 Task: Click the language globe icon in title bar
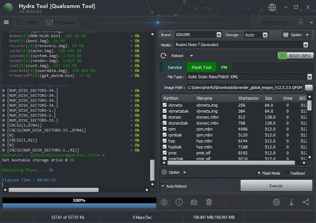[272, 7]
